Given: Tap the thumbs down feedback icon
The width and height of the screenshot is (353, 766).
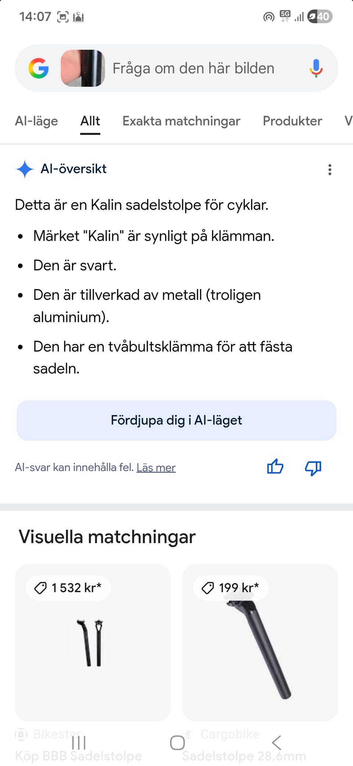Looking at the screenshot, I should pyautogui.click(x=313, y=468).
